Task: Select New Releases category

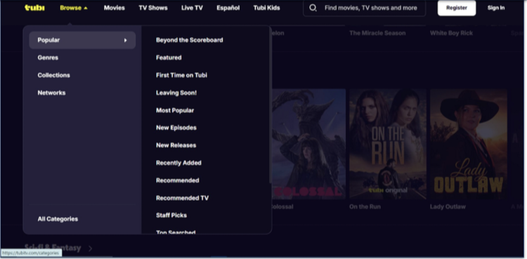Action: 176,145
